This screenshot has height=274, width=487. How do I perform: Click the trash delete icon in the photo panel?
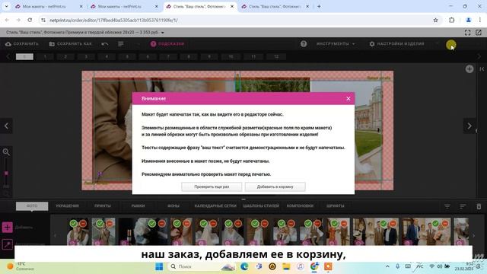(479, 206)
